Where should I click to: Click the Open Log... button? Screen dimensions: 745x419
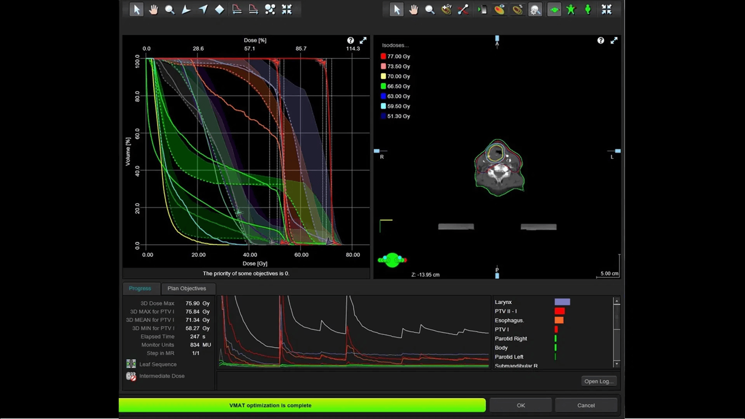tap(598, 381)
